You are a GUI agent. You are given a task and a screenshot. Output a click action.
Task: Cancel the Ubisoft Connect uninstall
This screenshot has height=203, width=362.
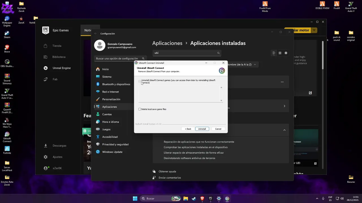click(x=218, y=129)
